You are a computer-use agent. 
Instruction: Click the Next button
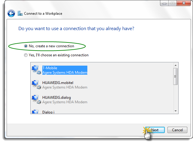(x=155, y=130)
